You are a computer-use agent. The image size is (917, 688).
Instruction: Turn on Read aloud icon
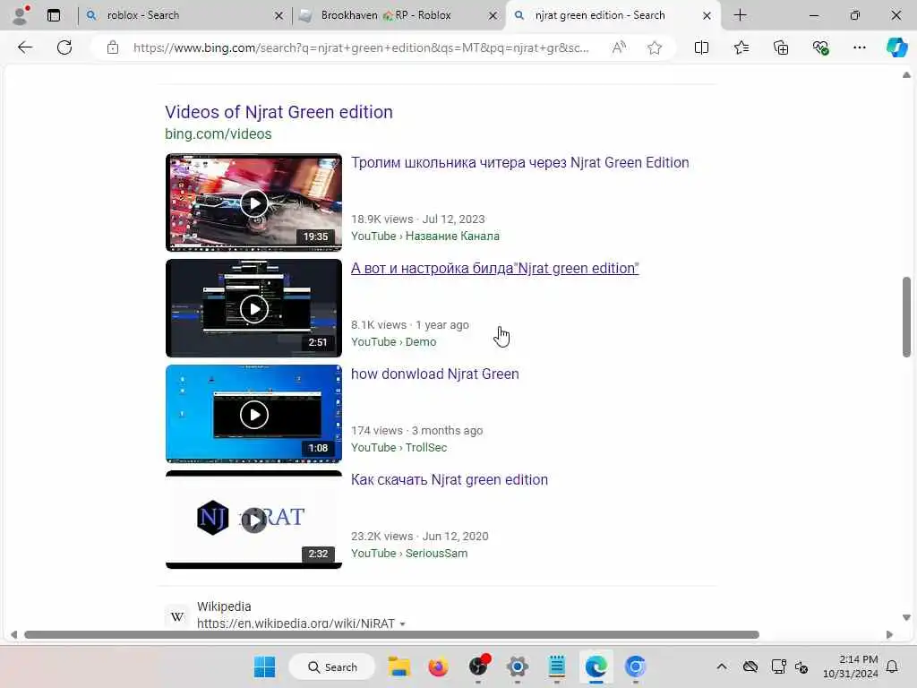pyautogui.click(x=619, y=47)
